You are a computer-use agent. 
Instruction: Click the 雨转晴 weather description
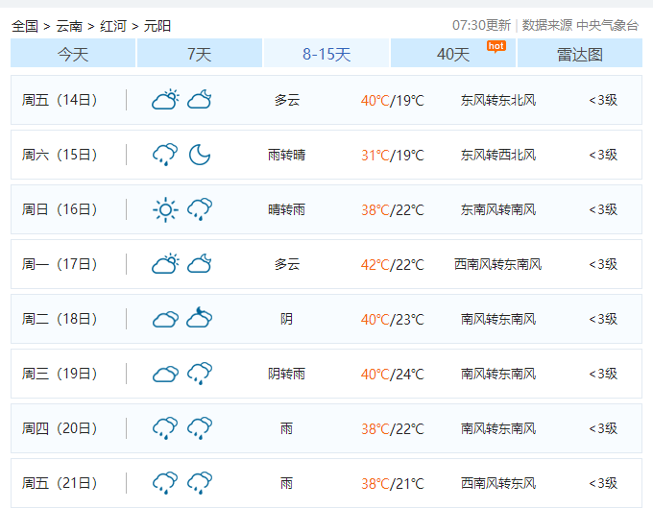tap(286, 155)
